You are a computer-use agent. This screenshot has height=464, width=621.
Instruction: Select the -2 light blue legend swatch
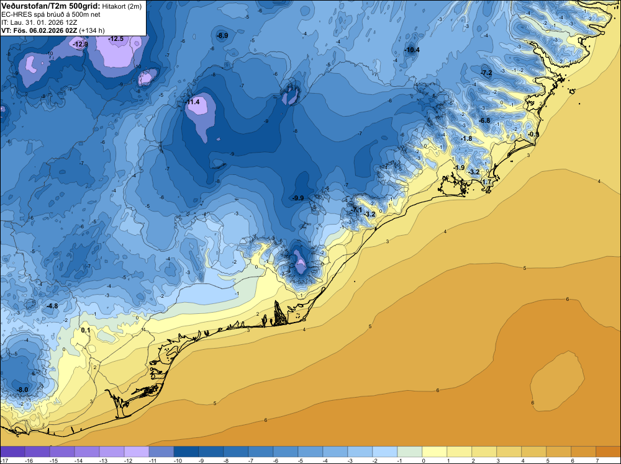pyautogui.click(x=385, y=452)
